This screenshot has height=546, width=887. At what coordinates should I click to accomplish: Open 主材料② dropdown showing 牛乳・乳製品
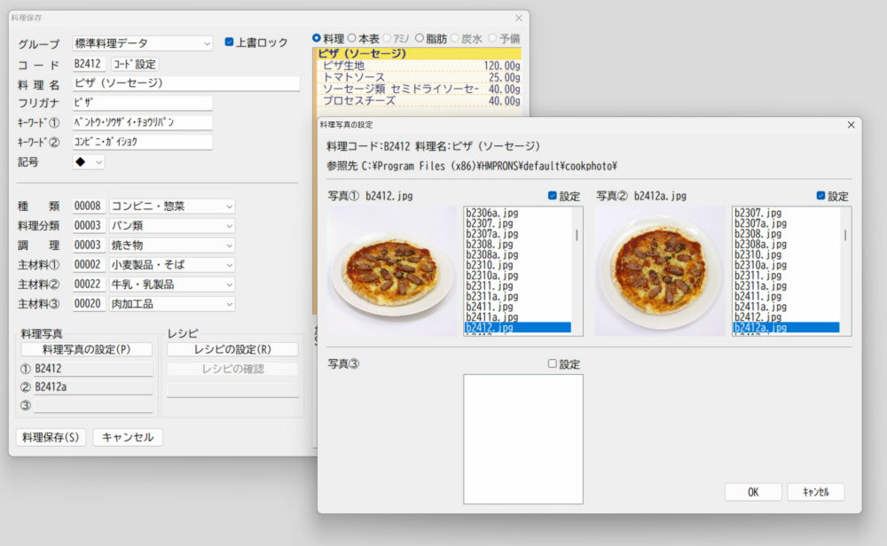[172, 285]
